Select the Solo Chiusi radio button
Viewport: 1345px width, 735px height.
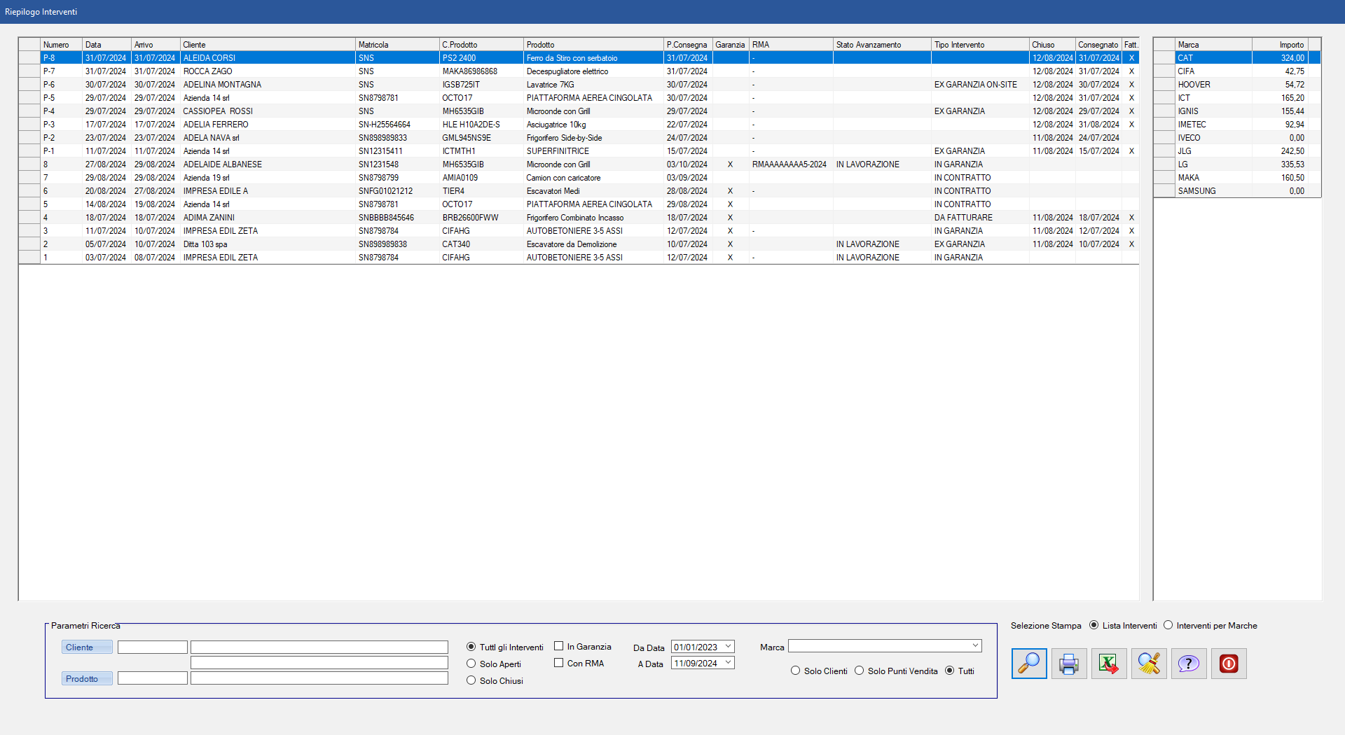coord(471,681)
